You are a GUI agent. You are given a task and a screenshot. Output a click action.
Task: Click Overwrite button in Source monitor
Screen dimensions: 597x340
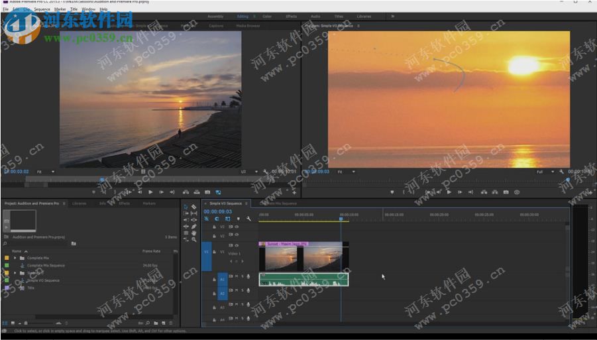[197, 192]
